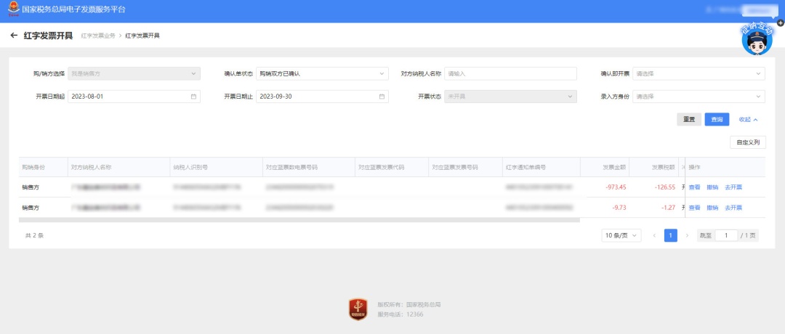This screenshot has width=785, height=334.
Task: Click the national tax emblem logo in header
Action: pyautogui.click(x=14, y=9)
